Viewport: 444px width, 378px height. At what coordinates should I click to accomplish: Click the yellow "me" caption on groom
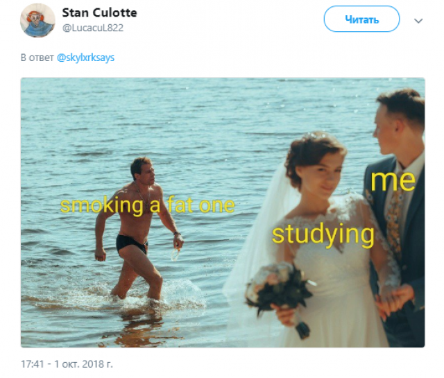(x=393, y=180)
